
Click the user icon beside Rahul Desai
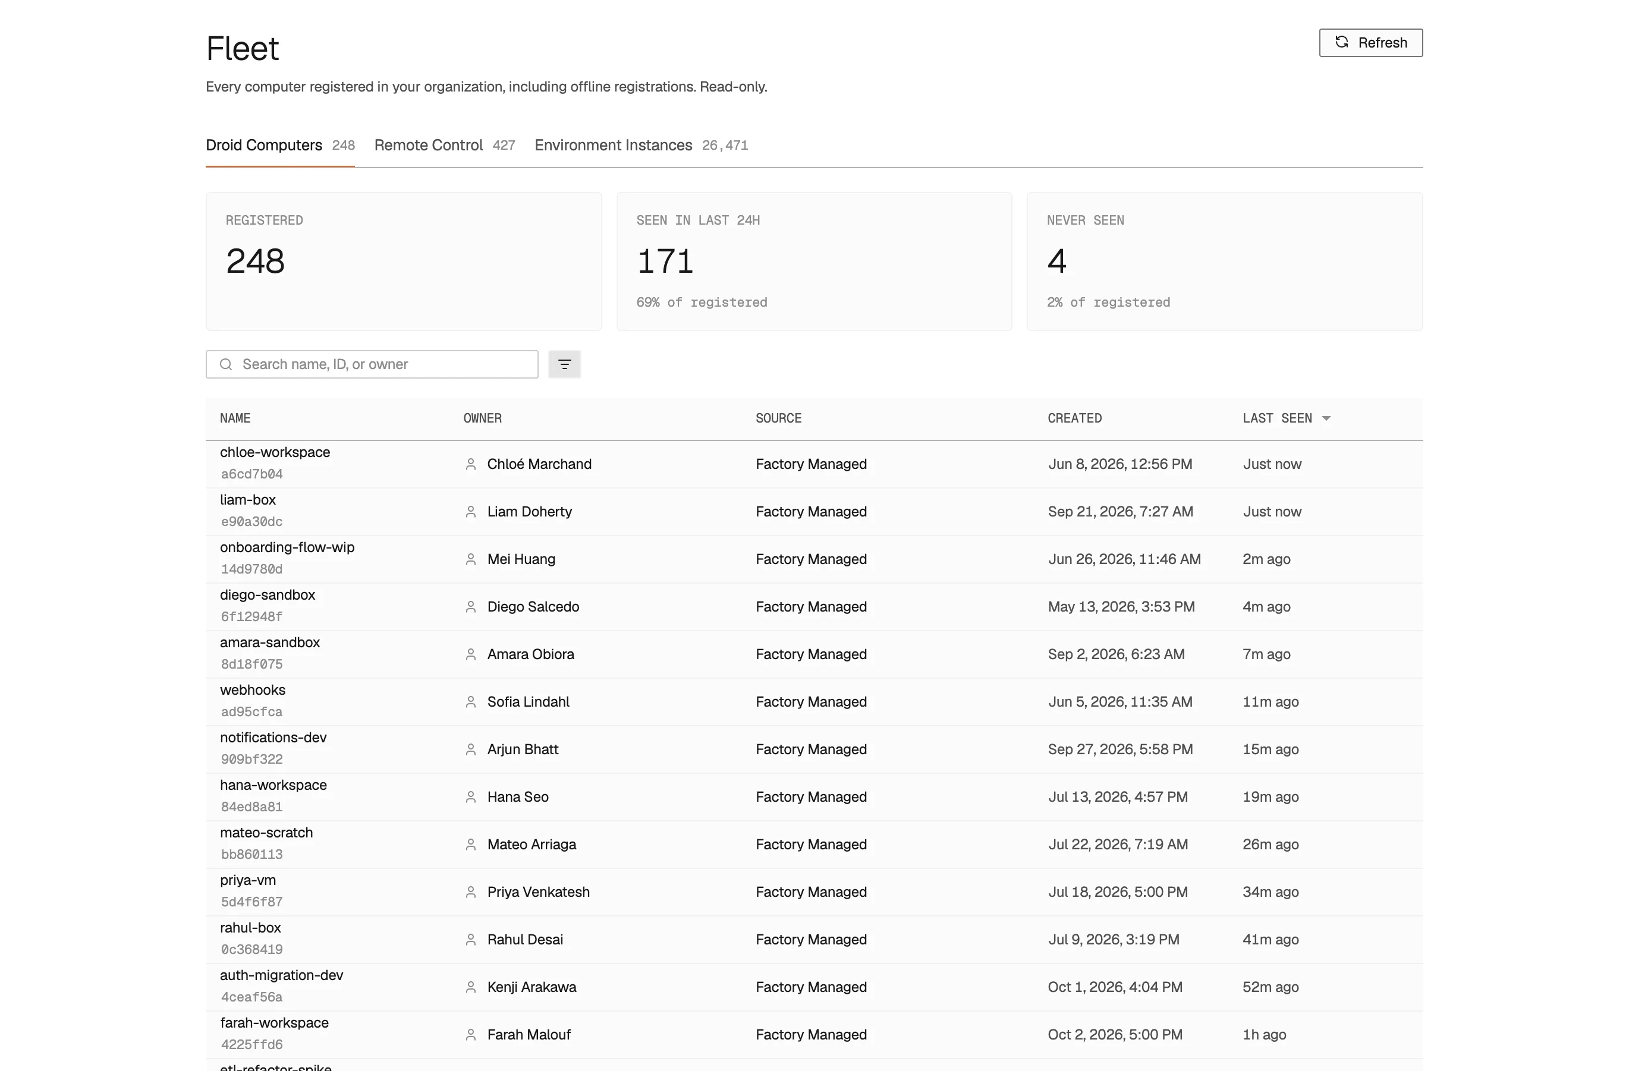tap(470, 940)
